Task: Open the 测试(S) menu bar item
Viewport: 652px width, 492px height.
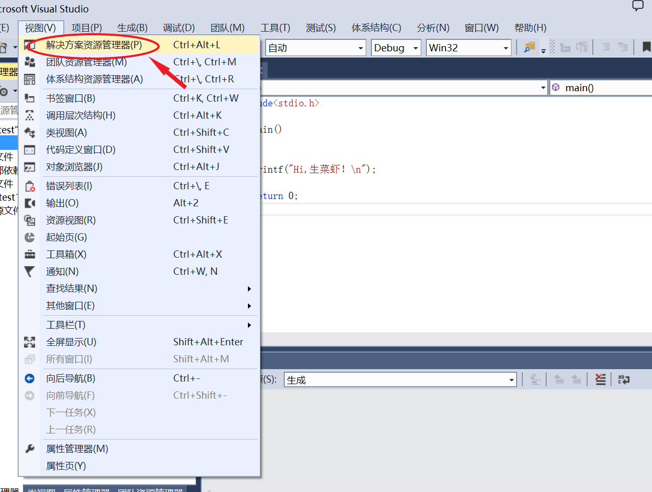Action: coord(321,27)
